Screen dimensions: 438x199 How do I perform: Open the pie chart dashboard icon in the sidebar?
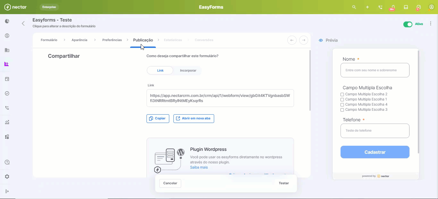coord(7,21)
